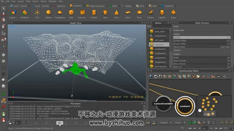Open the File menu
The width and height of the screenshot is (234, 131).
pos(2,1)
